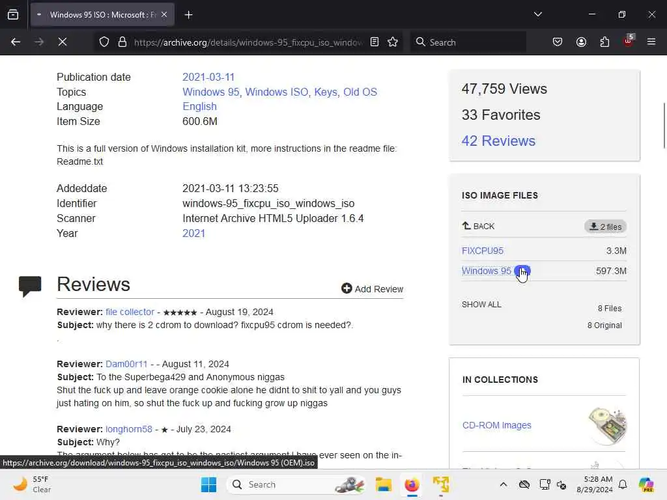Save page to Pocket
This screenshot has height=500, width=667.
pos(558,42)
